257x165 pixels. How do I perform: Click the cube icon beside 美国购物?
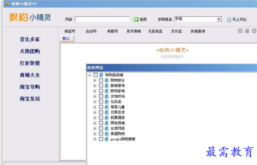[107, 134]
